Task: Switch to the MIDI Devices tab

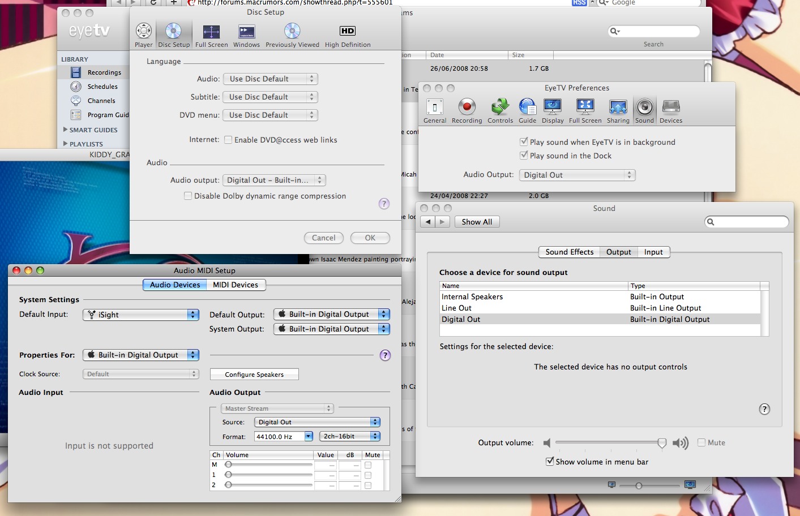Action: 236,285
